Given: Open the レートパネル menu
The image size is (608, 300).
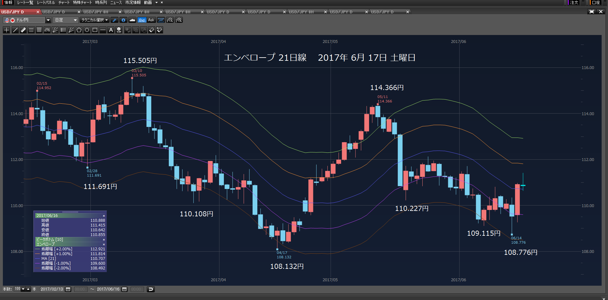Looking at the screenshot, I should click(x=46, y=3).
